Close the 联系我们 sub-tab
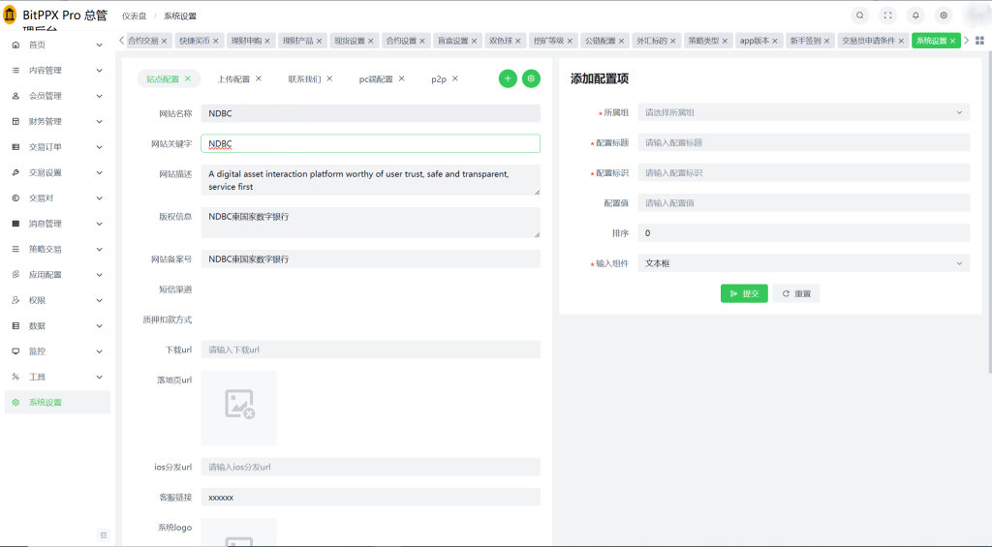Viewport: 992px width, 547px height. tap(329, 78)
